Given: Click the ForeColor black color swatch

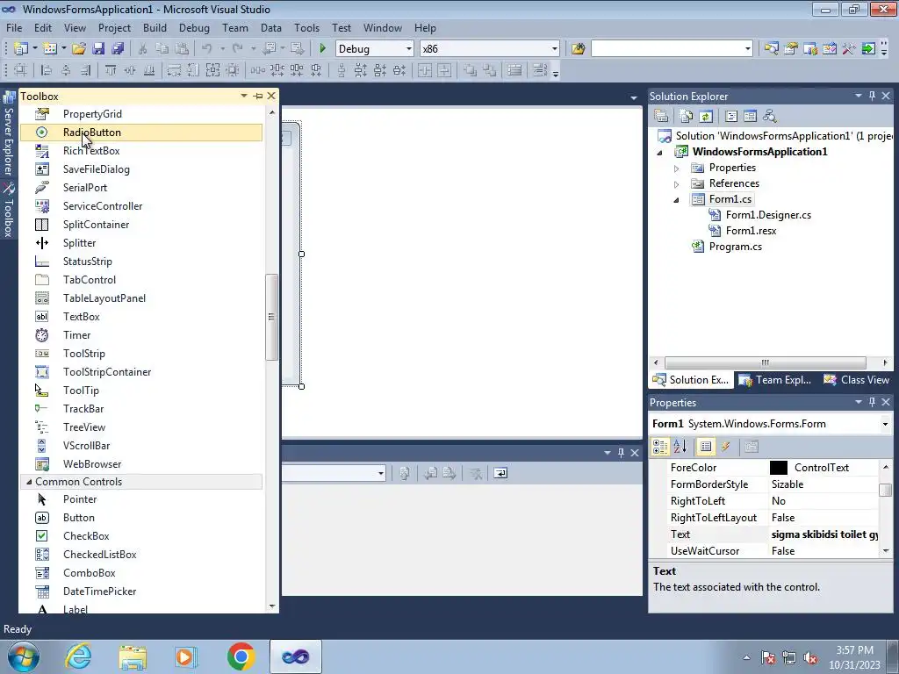Looking at the screenshot, I should [x=779, y=468].
